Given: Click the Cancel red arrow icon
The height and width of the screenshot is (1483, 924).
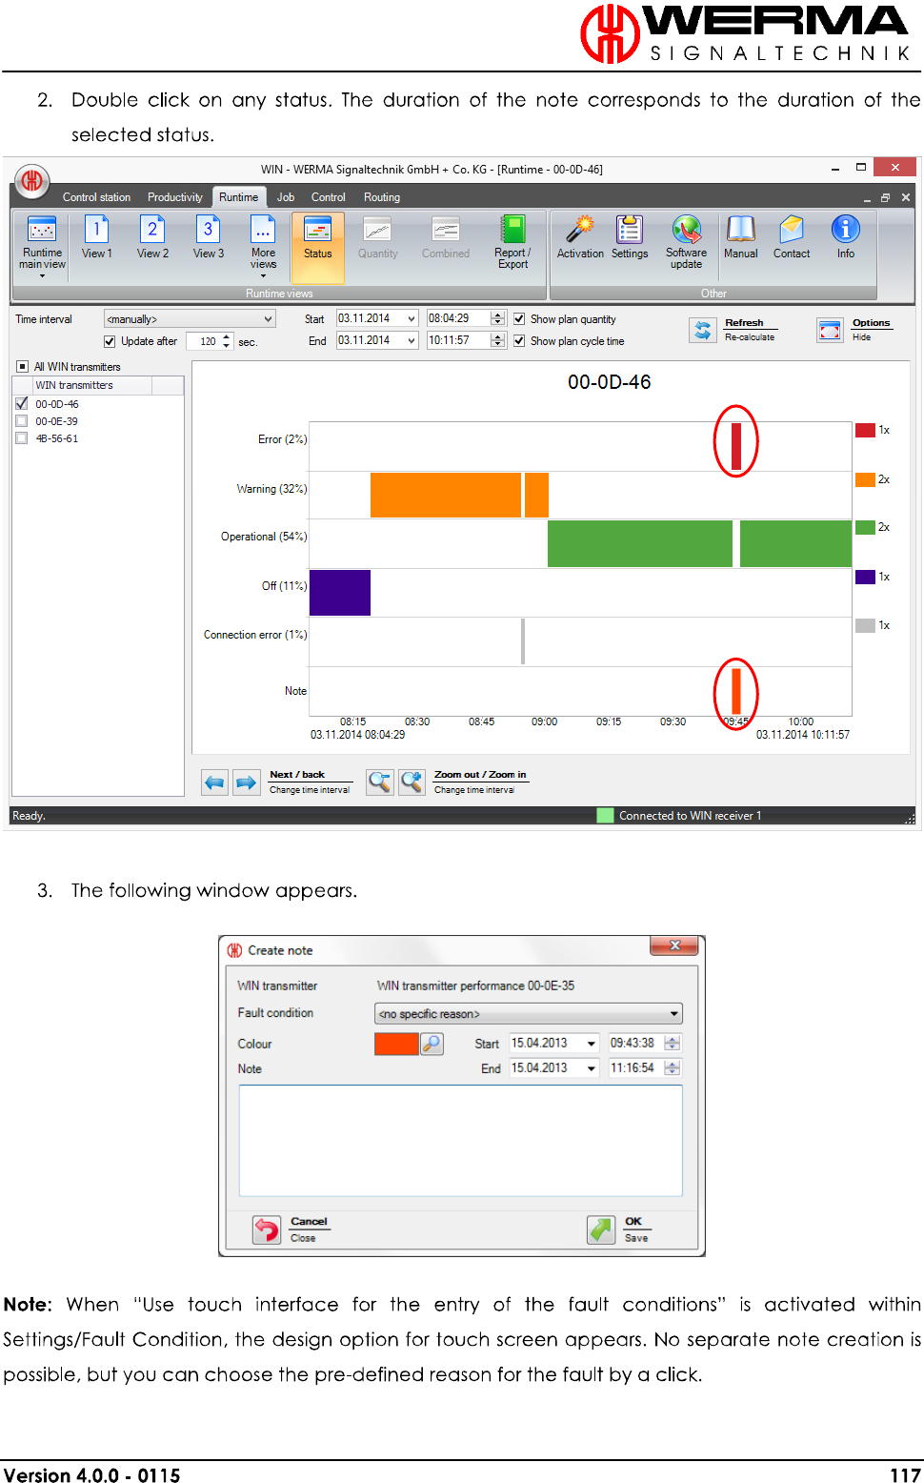Looking at the screenshot, I should (267, 1230).
